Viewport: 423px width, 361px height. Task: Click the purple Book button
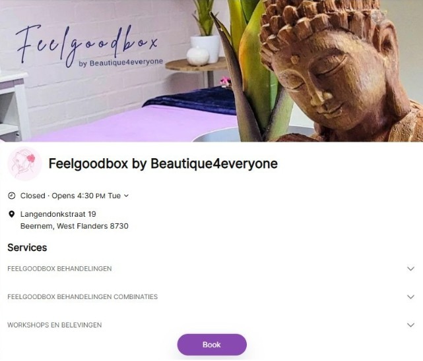click(212, 345)
